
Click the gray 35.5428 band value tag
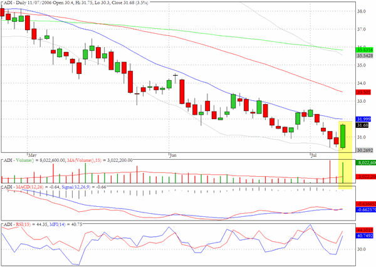[x=365, y=56]
